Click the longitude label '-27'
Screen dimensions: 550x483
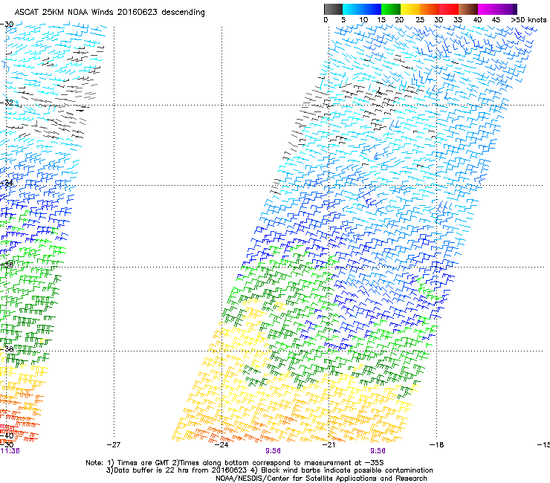(x=114, y=445)
